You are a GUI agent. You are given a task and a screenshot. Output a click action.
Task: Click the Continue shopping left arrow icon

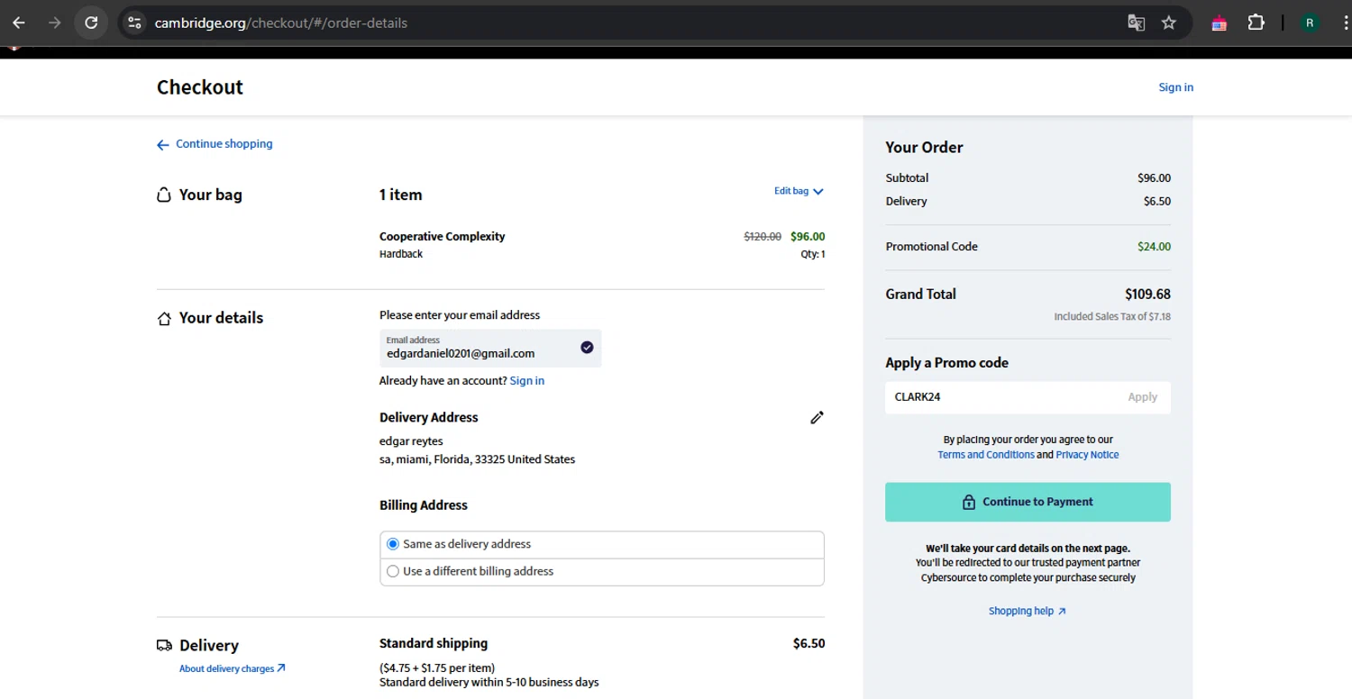[x=163, y=144]
